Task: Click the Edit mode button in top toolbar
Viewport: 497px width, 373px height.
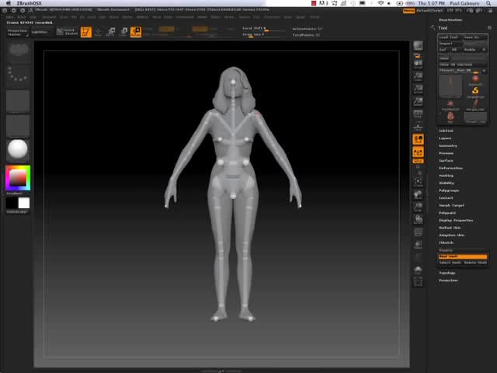Action: [x=85, y=32]
